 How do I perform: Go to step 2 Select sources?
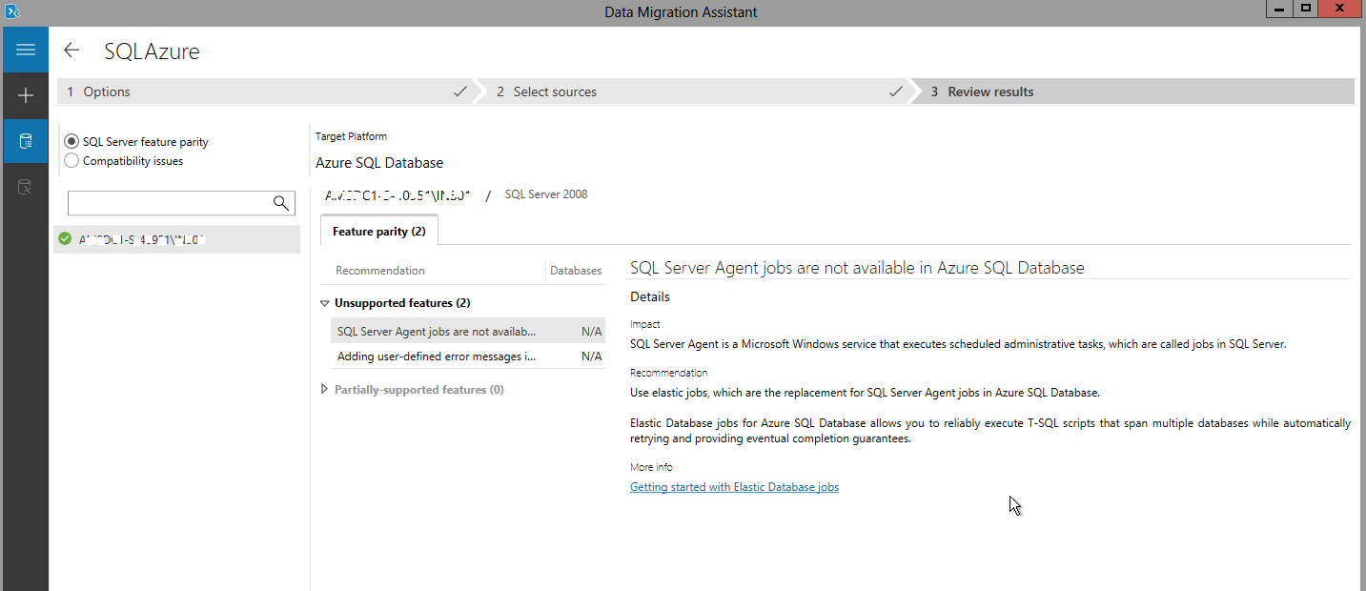(555, 92)
